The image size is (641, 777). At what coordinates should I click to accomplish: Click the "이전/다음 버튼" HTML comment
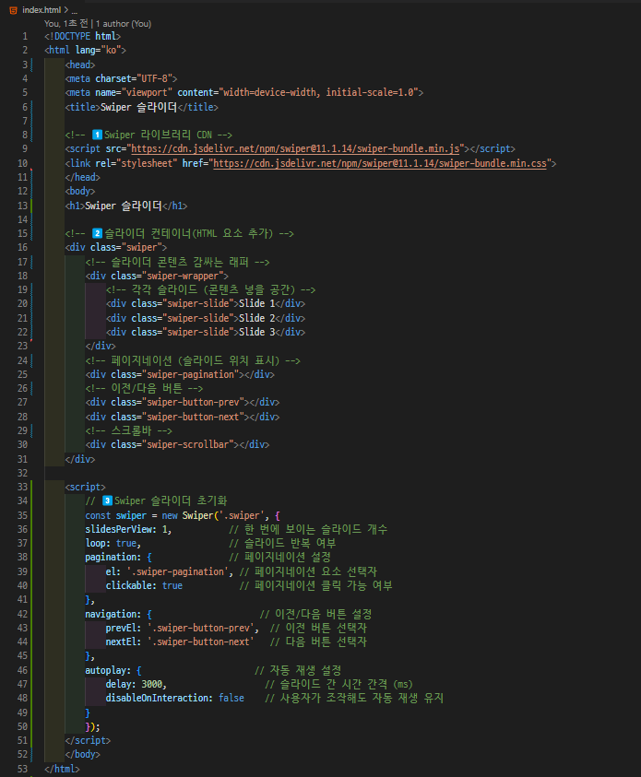click(x=144, y=389)
